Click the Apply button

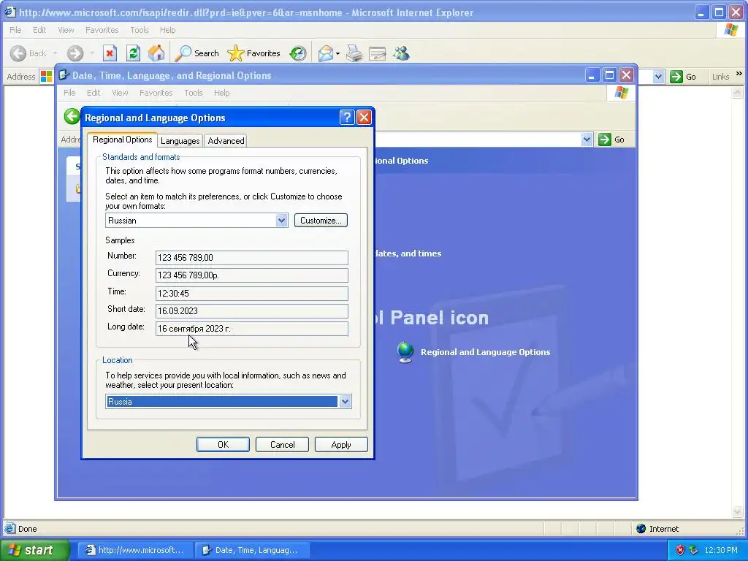point(341,445)
